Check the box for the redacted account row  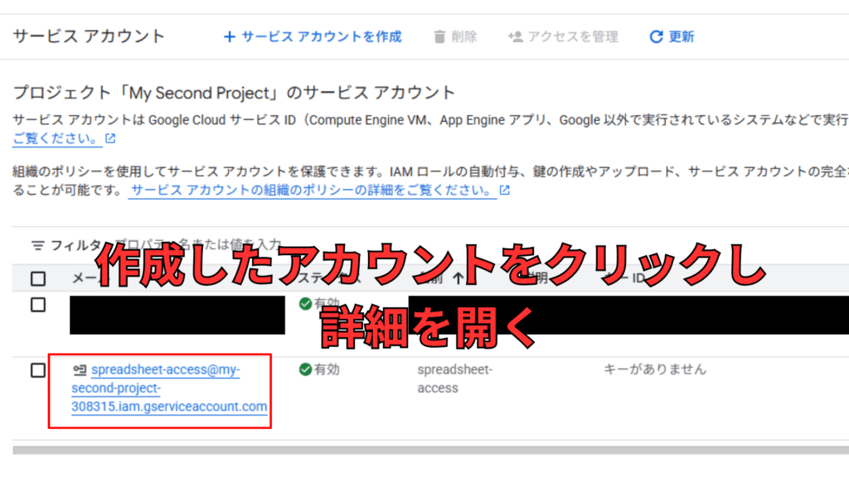(x=38, y=305)
